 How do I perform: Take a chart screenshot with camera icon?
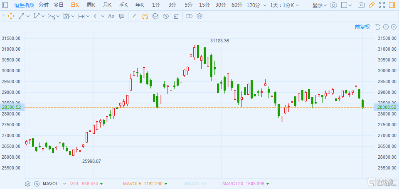point(361,5)
